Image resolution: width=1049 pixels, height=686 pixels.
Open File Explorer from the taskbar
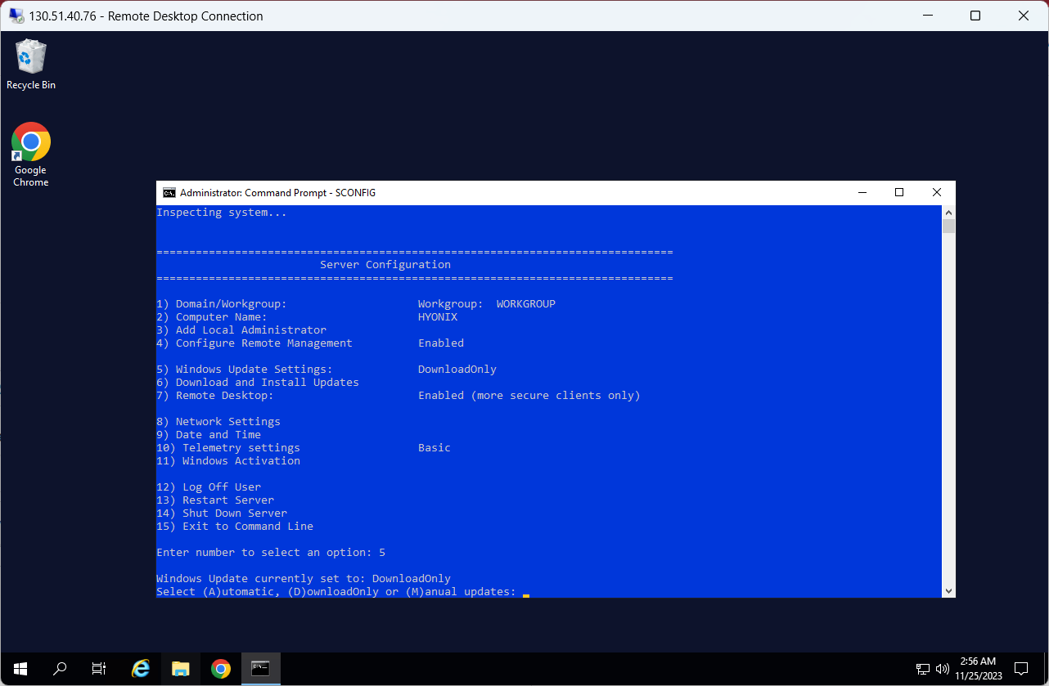[x=180, y=668]
